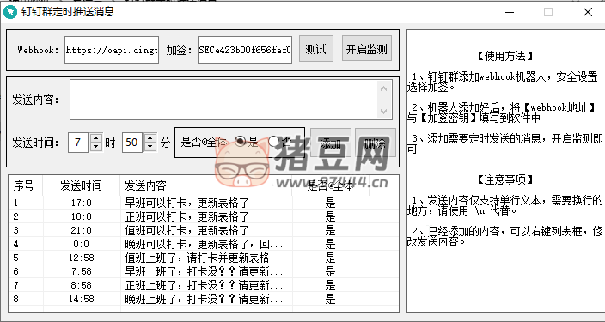Select row 早班上班了,打卡没??请更新...
The height and width of the screenshot is (322, 605).
point(204,271)
